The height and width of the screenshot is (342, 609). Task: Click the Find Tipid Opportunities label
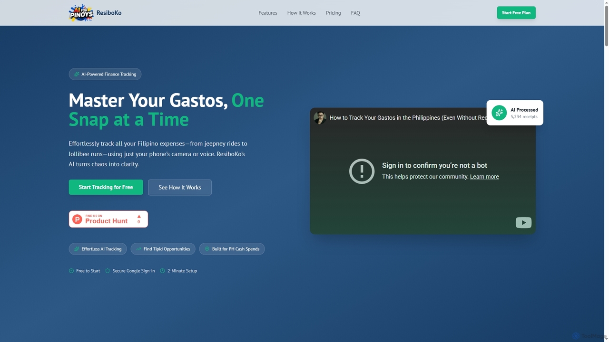(x=167, y=249)
